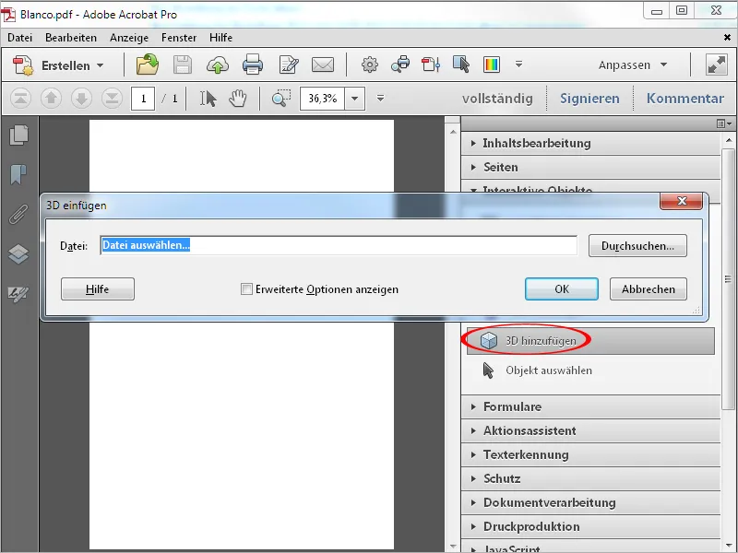Click the Datei path input field

click(339, 245)
